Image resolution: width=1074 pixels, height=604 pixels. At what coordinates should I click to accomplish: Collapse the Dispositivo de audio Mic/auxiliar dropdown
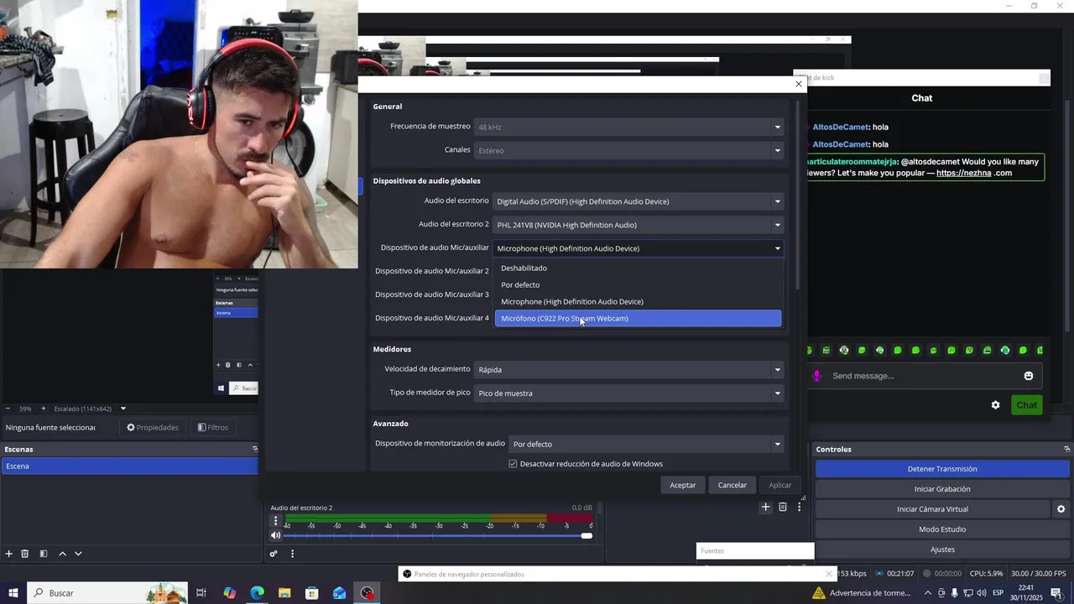pos(638,248)
